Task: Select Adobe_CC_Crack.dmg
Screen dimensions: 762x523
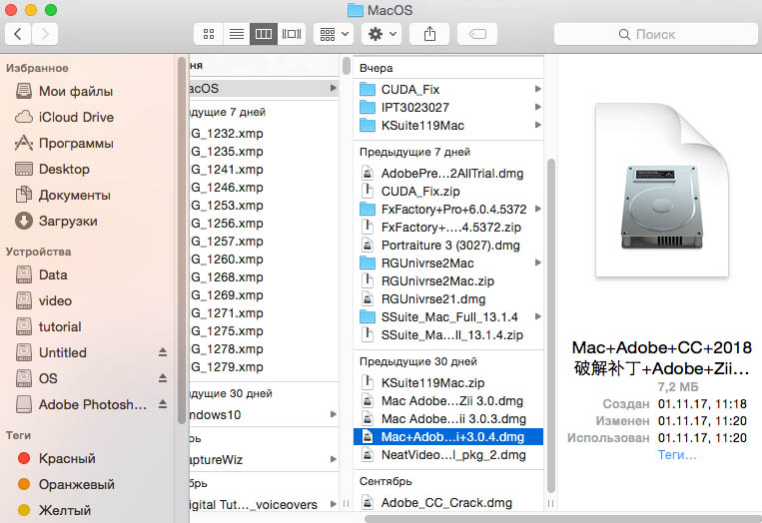Action: point(448,503)
